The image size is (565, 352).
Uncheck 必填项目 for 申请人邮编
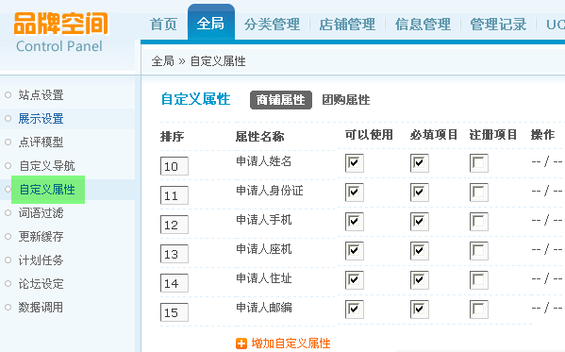pyautogui.click(x=420, y=310)
